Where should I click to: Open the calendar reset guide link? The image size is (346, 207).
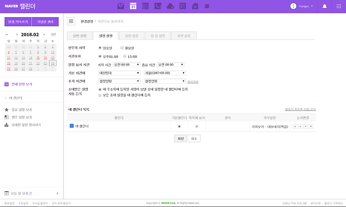pyautogui.click(x=300, y=109)
